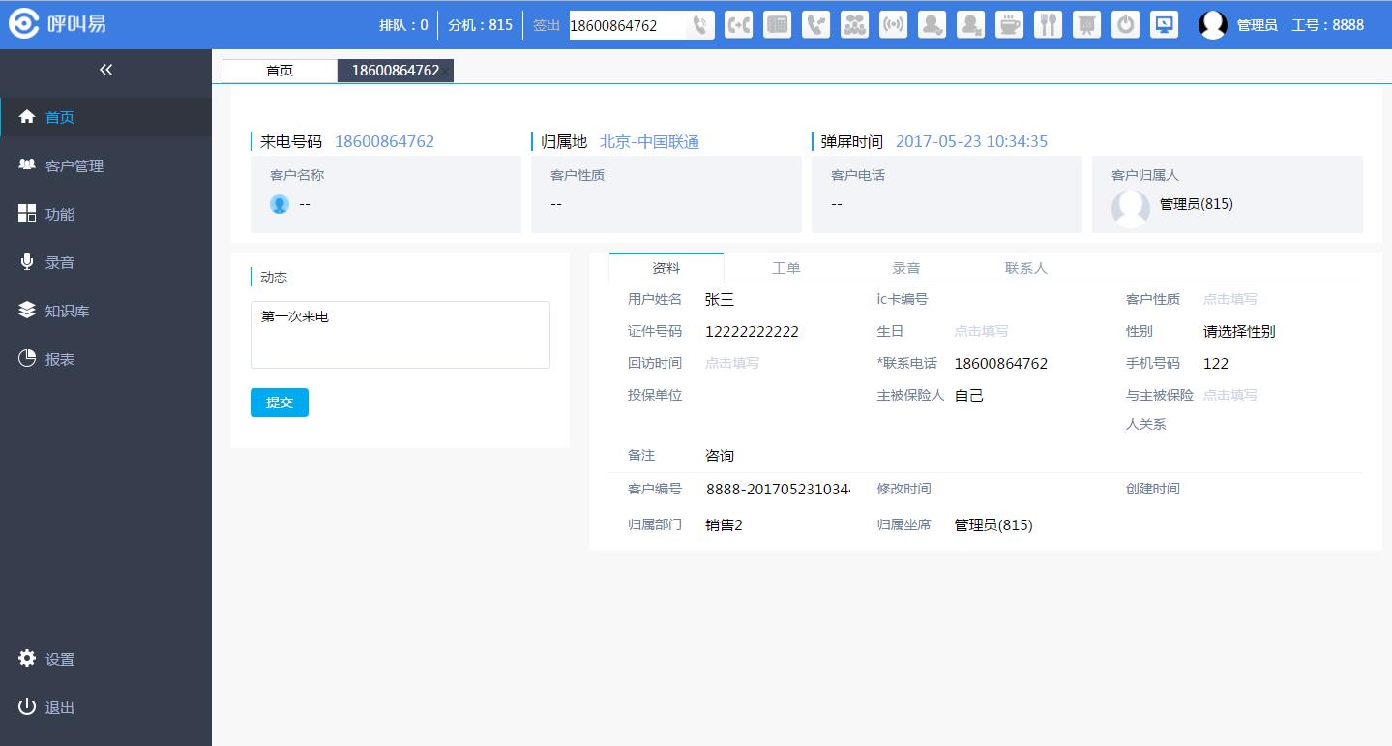Click the 回访时间 点击填写 field
The width and height of the screenshot is (1392, 746).
[x=732, y=363]
